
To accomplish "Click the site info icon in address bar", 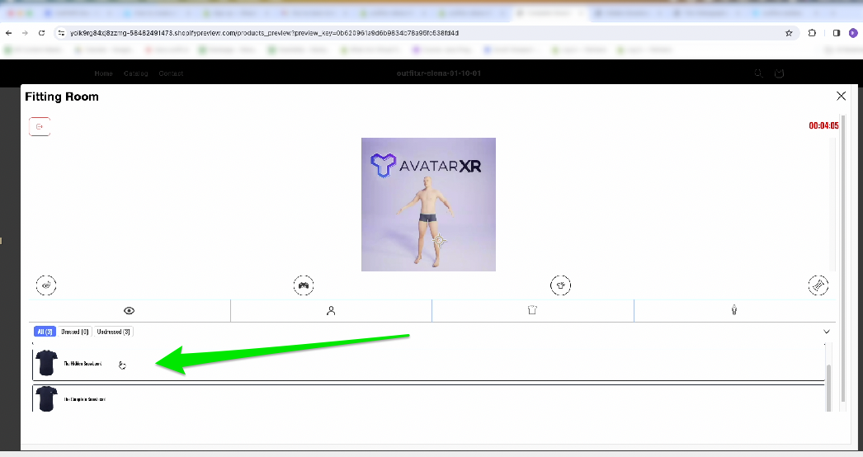I will 61,33.
